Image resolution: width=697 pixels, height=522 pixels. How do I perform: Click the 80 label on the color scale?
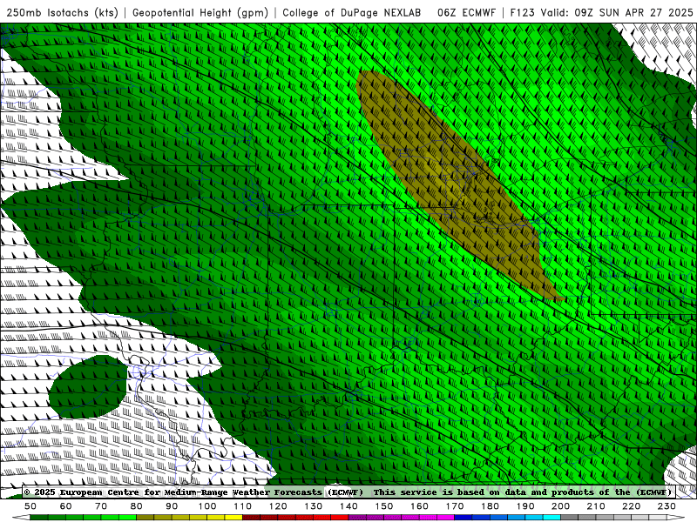137,506
